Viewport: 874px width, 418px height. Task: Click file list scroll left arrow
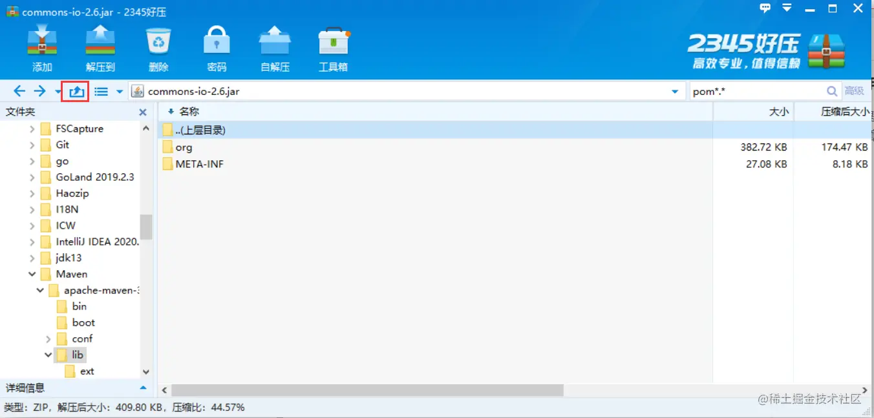164,390
